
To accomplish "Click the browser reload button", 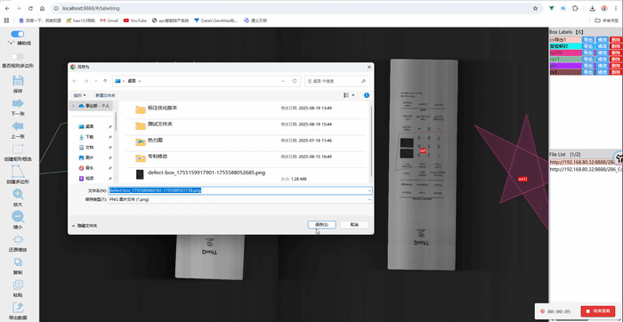I will click(x=30, y=8).
